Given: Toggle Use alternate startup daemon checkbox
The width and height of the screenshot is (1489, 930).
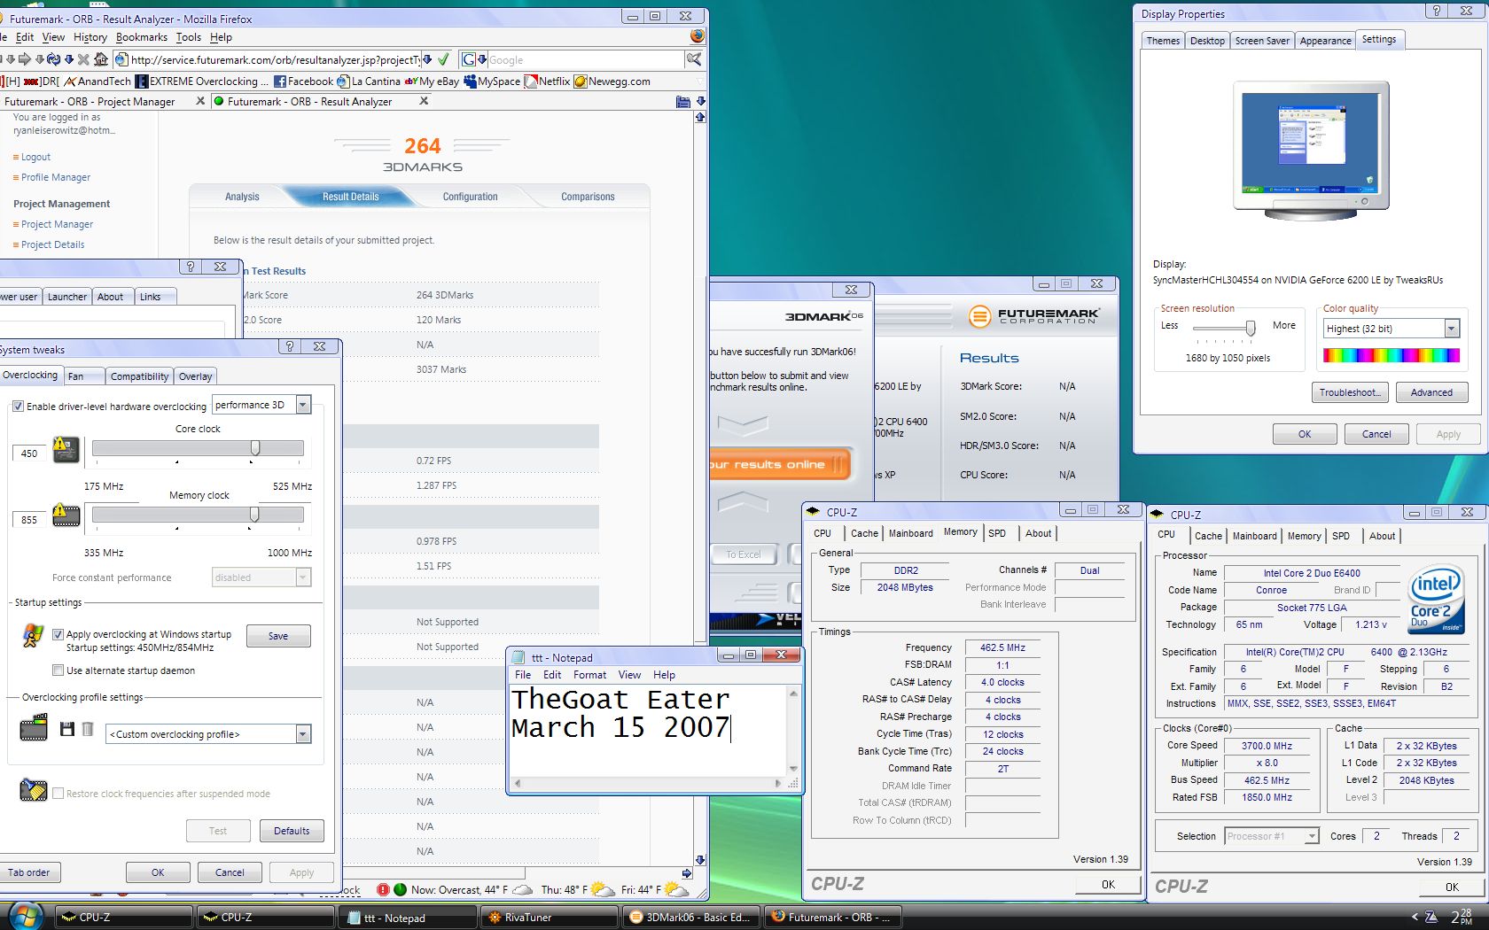Looking at the screenshot, I should point(58,670).
